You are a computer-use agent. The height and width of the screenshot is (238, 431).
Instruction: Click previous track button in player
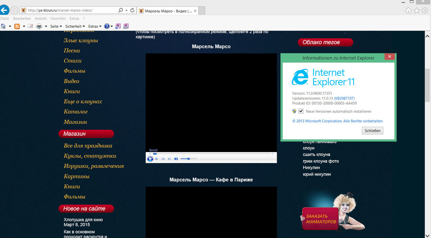163,159
